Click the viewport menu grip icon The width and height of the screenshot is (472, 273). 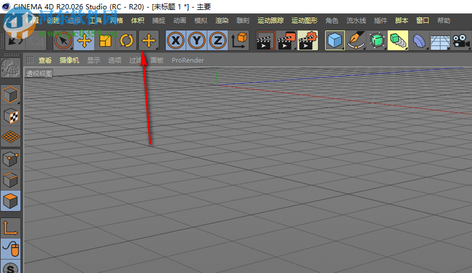click(29, 60)
